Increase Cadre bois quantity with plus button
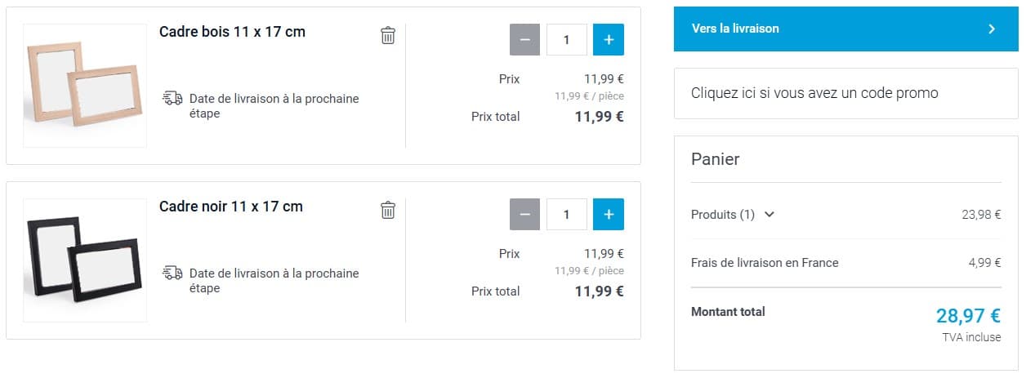Screen dimensions: 1026x378 609,40
